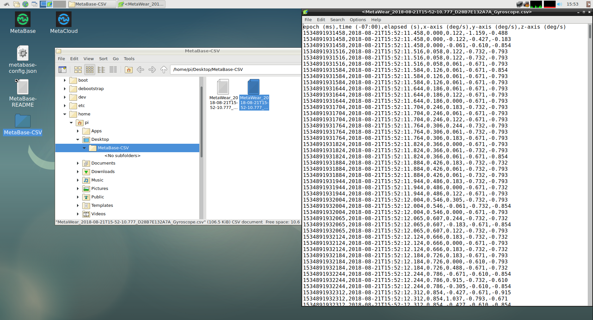The width and height of the screenshot is (593, 320).
Task: Open the text editor Search menu
Action: pyautogui.click(x=337, y=20)
